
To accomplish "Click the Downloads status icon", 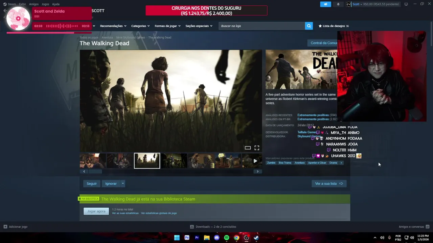I will (192, 227).
